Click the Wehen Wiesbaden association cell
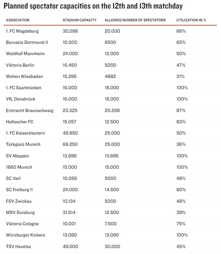The height and width of the screenshot is (254, 221). click(24, 76)
